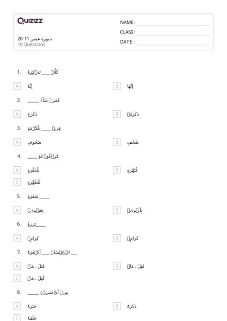This screenshot has height=321, width=227.
Task: Click the Quizizz logo
Action: (30, 21)
